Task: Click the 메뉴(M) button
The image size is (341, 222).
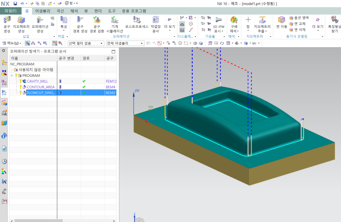Action: point(12,43)
